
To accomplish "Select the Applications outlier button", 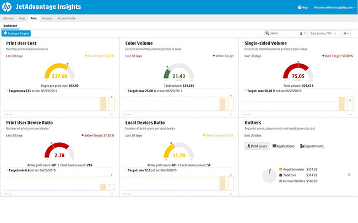I will tap(284, 146).
